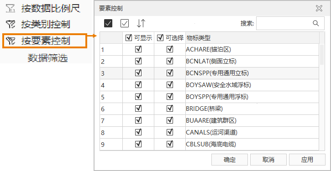Uncheck 可选择 for CANALS(运河渠道)
This screenshot has height=171, width=331.
tap(170, 132)
